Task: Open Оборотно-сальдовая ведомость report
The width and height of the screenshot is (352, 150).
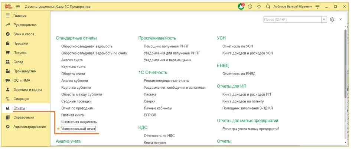Action: click(x=87, y=46)
